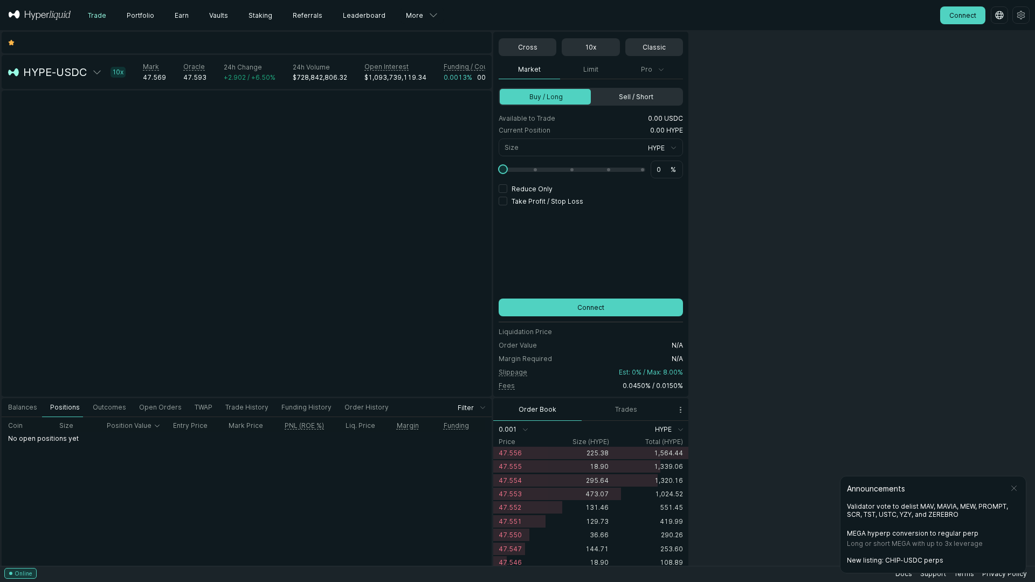Click the Cross margin mode button

coord(527,47)
